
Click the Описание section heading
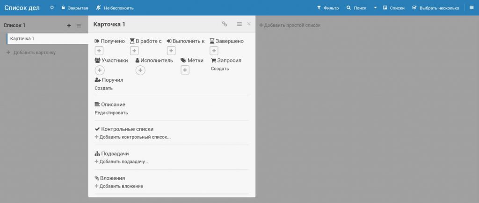(110, 105)
